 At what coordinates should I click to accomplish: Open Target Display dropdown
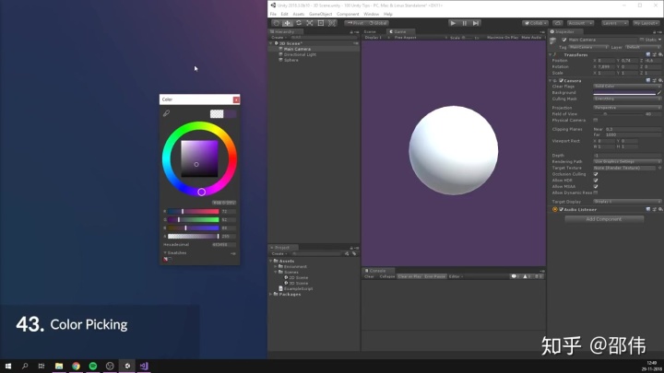tap(627, 202)
